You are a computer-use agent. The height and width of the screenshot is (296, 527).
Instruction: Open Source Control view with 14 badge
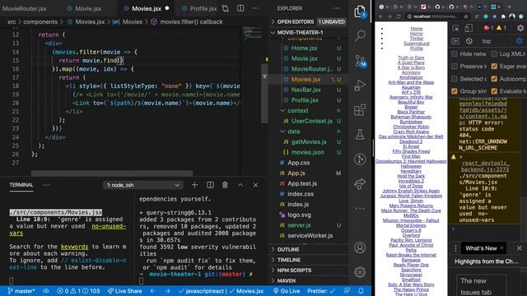click(361, 61)
